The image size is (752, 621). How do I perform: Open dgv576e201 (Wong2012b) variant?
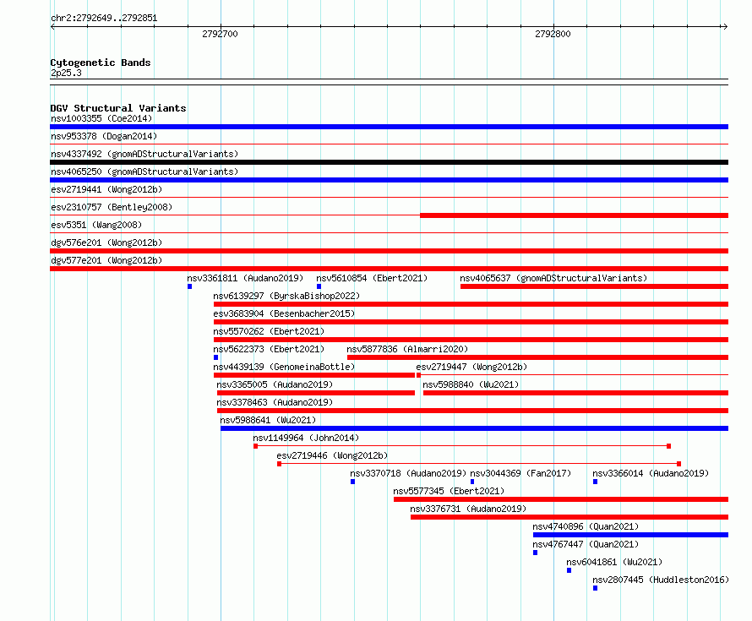coord(106,242)
